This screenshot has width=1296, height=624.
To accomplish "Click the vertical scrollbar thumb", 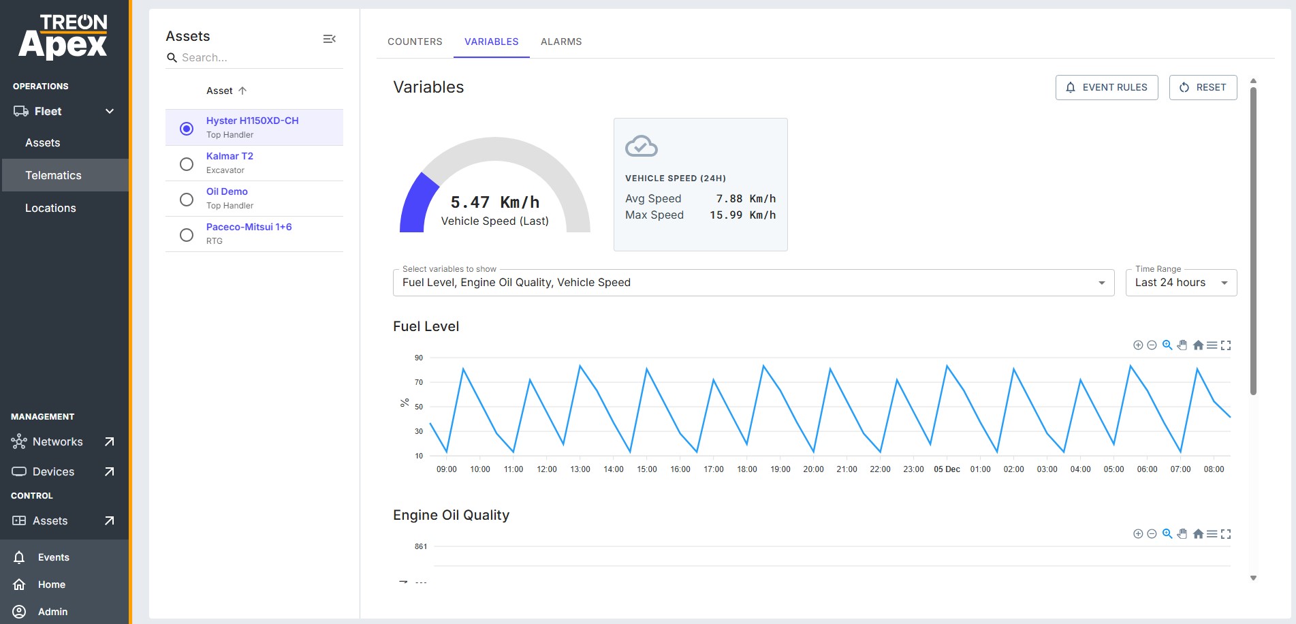I will point(1253,240).
